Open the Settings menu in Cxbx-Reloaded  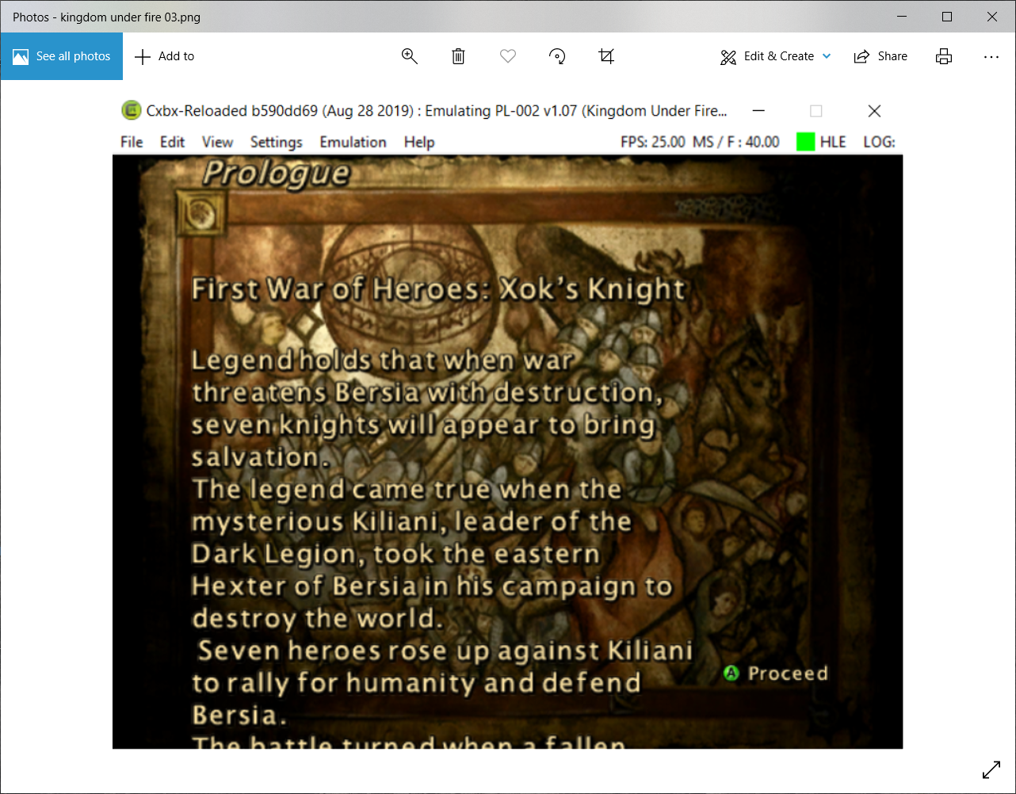(277, 143)
